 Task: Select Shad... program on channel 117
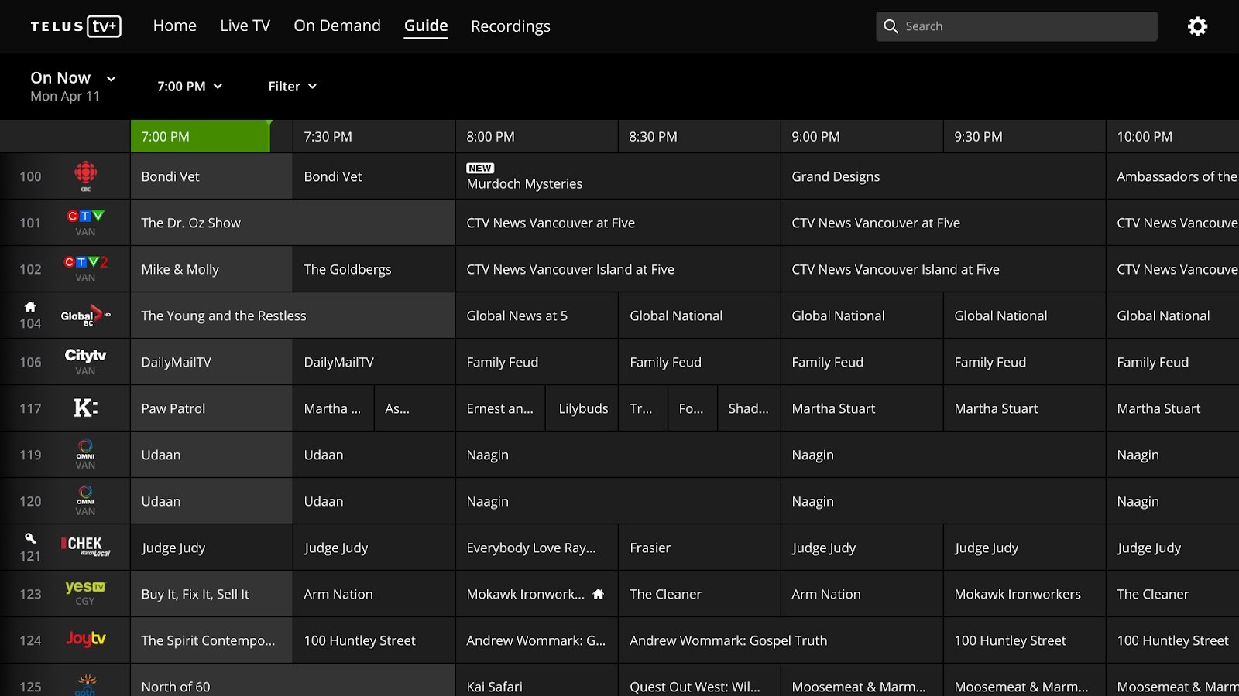[x=748, y=408]
